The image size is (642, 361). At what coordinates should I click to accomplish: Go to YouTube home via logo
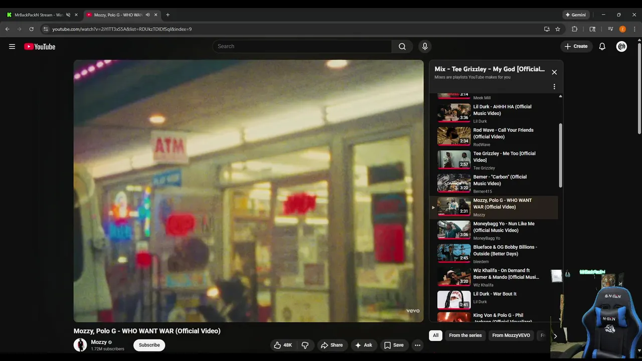(40, 47)
